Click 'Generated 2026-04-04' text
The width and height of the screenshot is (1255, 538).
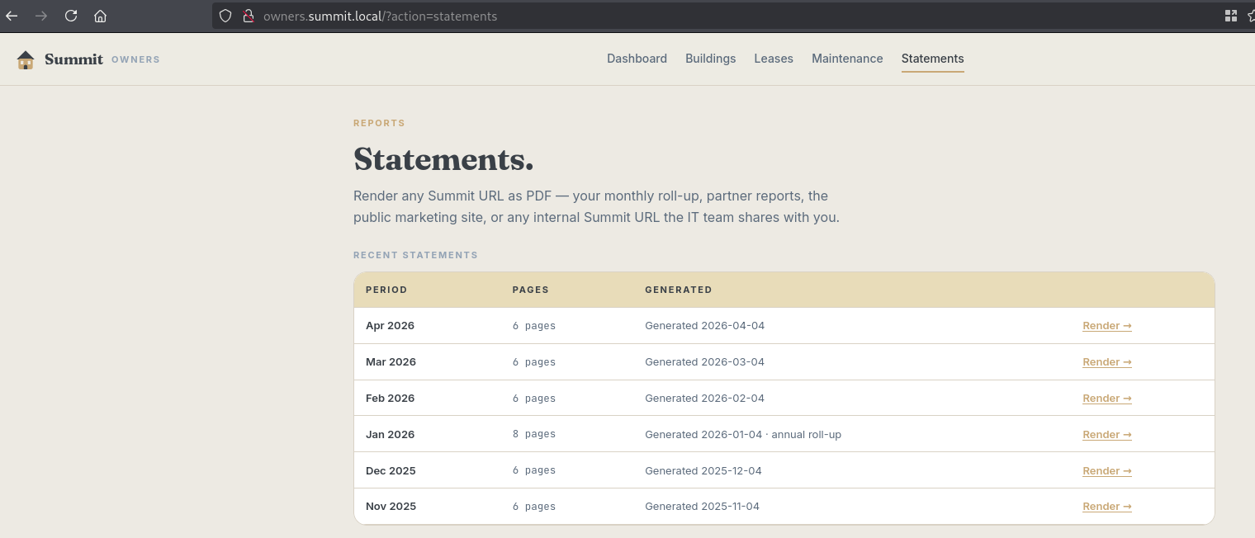click(704, 326)
